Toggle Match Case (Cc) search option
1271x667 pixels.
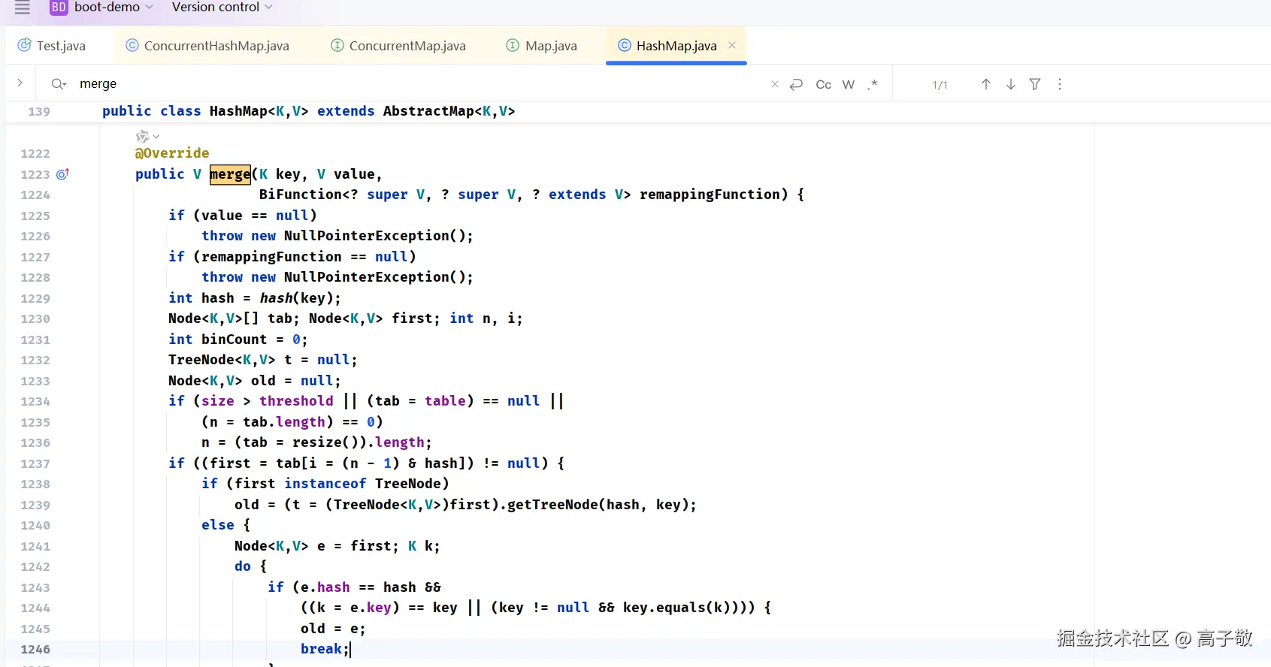click(824, 84)
